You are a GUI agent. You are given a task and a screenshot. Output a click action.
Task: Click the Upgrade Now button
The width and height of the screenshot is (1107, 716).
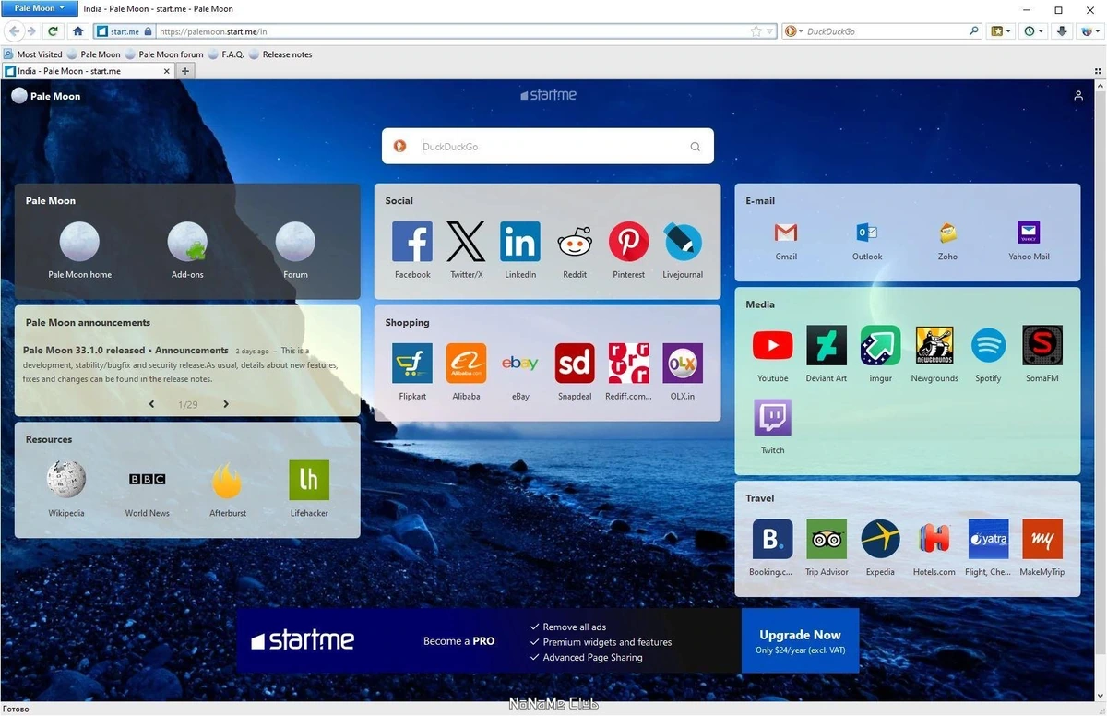click(800, 640)
